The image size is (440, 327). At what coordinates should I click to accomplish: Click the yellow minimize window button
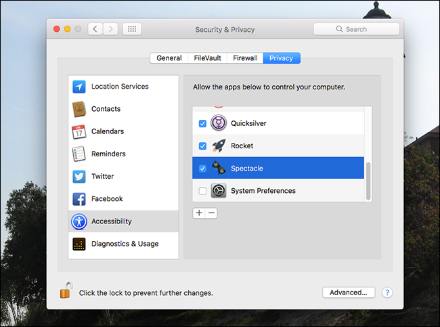pos(67,29)
